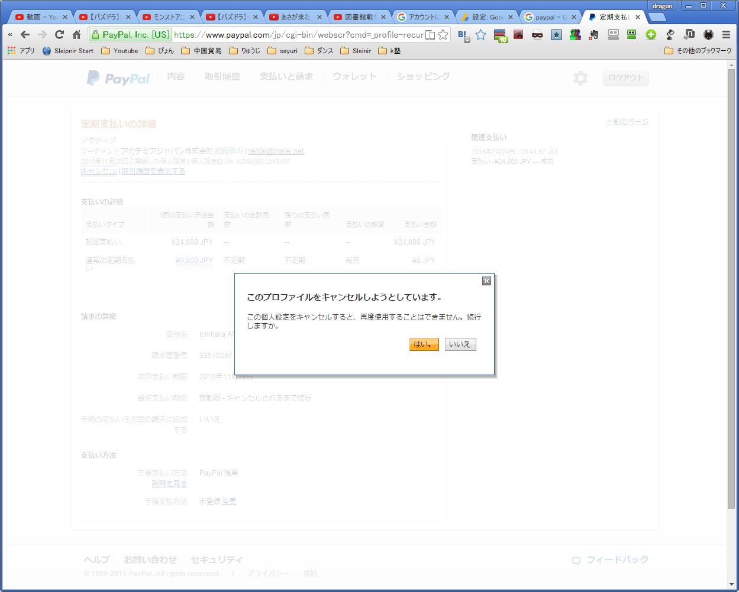Open the フィードバック link
The height and width of the screenshot is (592, 739).
[610, 560]
